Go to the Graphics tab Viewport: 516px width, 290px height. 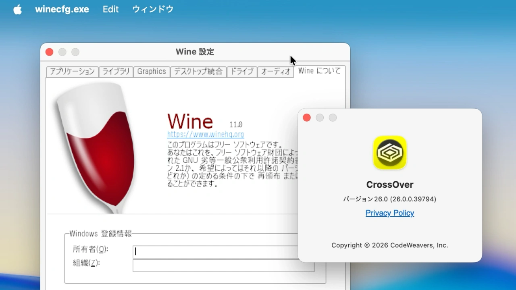pos(152,72)
